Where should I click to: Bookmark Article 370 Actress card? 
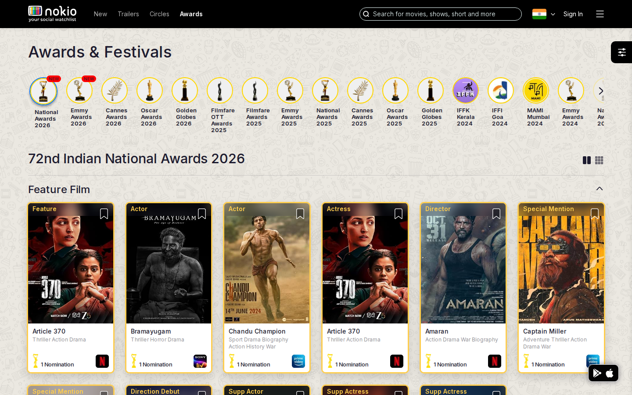tap(399, 214)
